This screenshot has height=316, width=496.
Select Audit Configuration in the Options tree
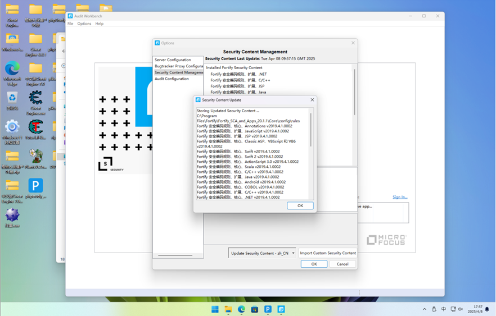pyautogui.click(x=172, y=79)
